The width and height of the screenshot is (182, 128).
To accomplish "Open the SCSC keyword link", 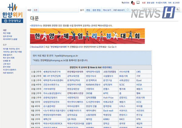I will 122,85.
